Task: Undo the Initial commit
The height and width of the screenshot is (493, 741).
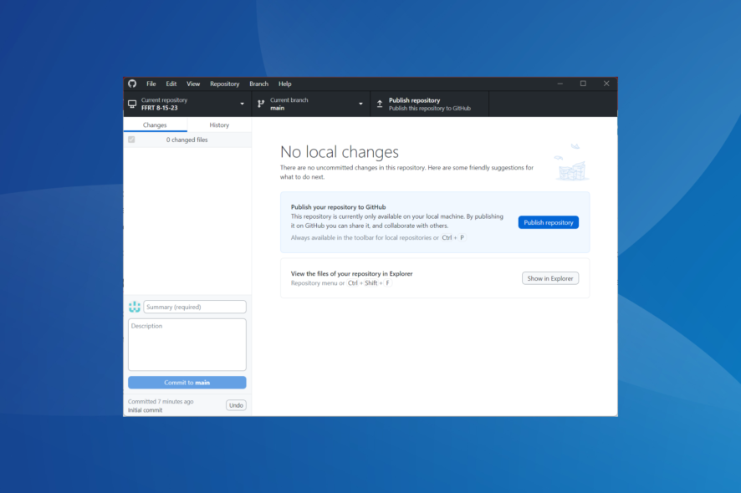Action: coord(236,405)
